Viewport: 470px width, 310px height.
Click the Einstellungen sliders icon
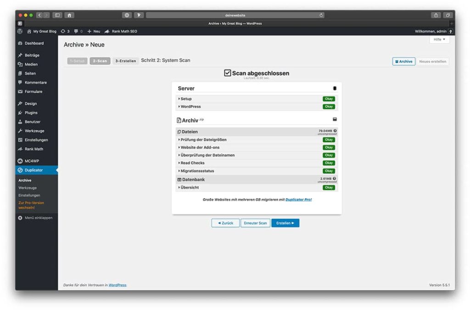(x=20, y=140)
